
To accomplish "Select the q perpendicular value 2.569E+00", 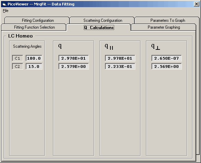I will click(x=166, y=66).
